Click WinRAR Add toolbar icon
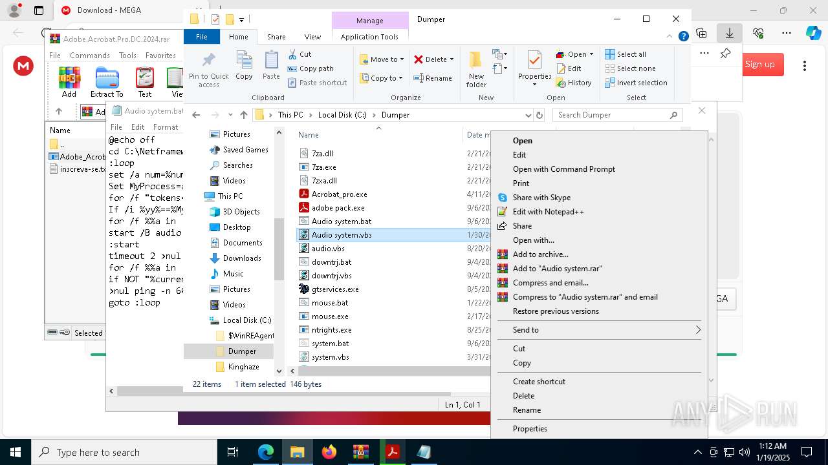 click(x=69, y=82)
